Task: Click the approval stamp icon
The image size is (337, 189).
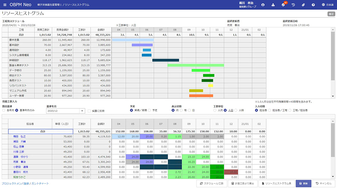Action: click(273, 5)
